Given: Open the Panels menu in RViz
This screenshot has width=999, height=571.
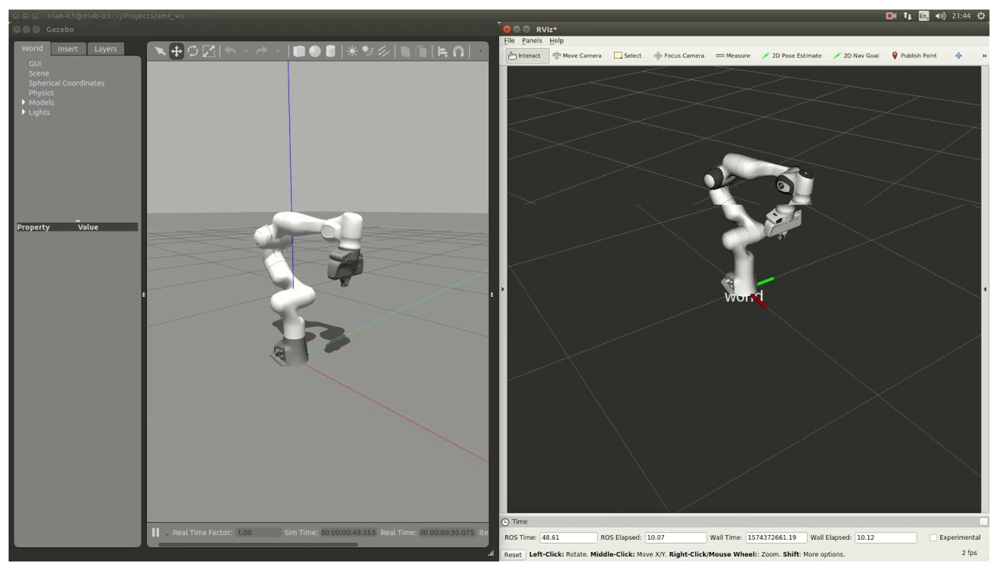Looking at the screenshot, I should [531, 41].
